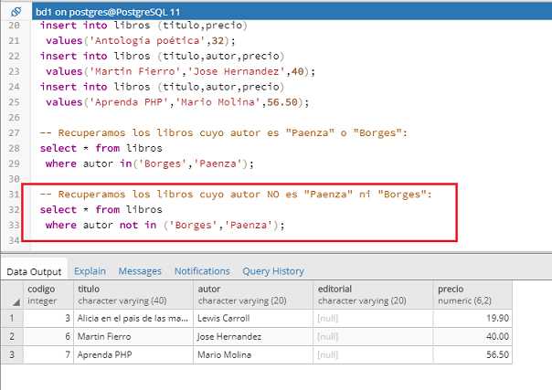Click the 'Antologia poética' values line

tap(140, 41)
